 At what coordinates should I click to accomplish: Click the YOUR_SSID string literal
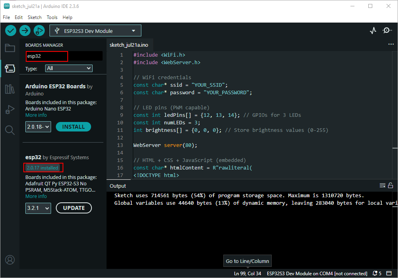coord(208,85)
